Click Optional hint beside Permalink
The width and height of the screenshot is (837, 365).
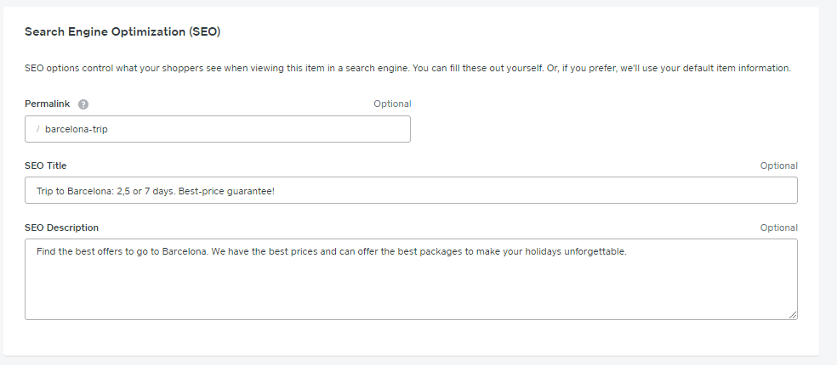coord(392,104)
